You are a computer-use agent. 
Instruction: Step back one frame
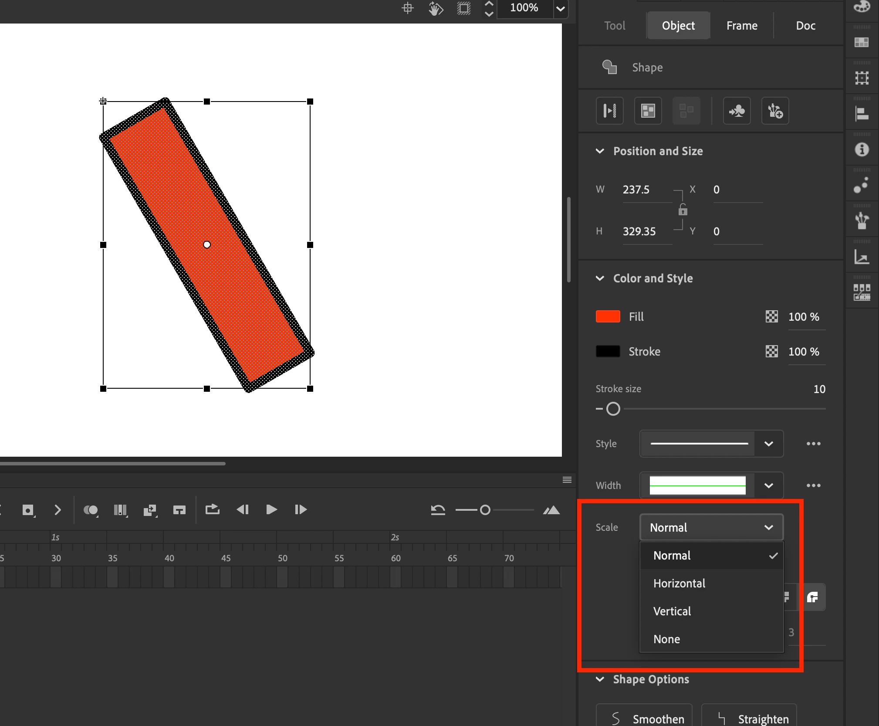point(242,509)
